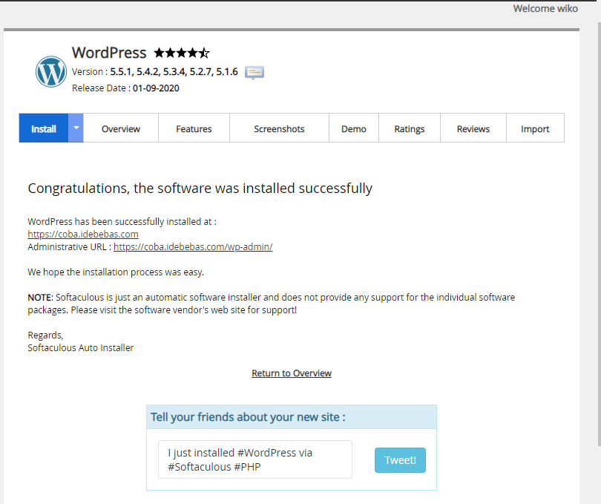Click inside the tweet message text box
The height and width of the screenshot is (504, 601).
point(254,459)
